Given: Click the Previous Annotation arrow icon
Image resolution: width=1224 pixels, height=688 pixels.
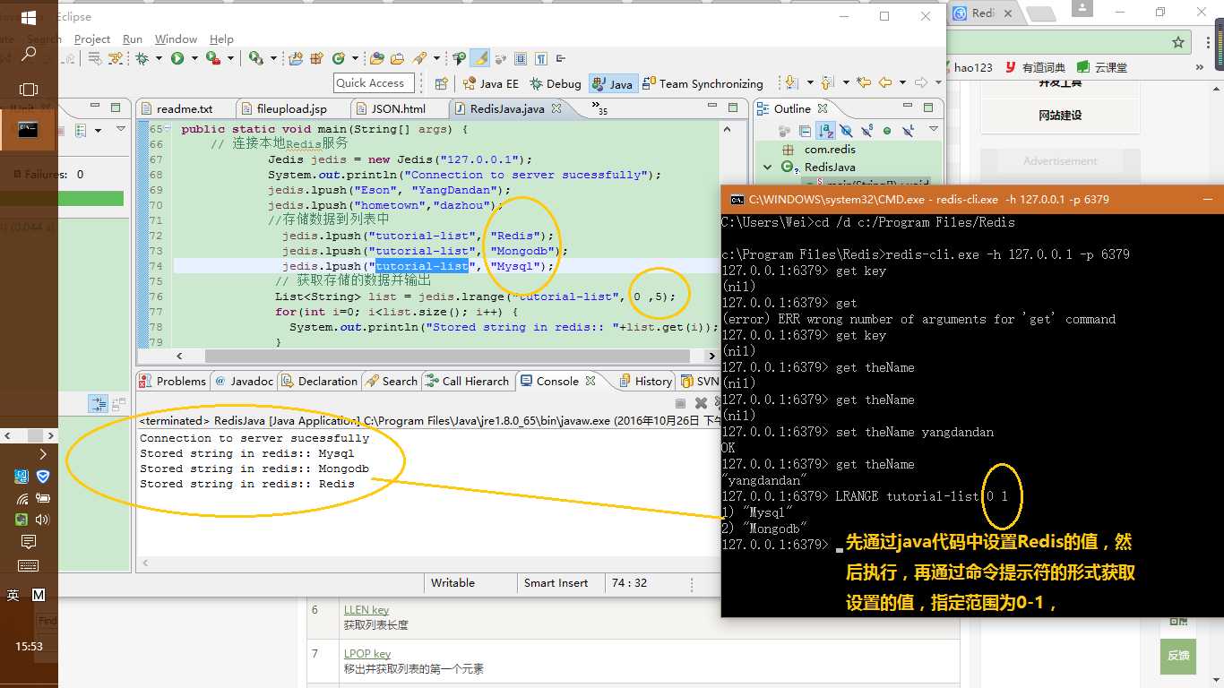Looking at the screenshot, I should click(826, 82).
